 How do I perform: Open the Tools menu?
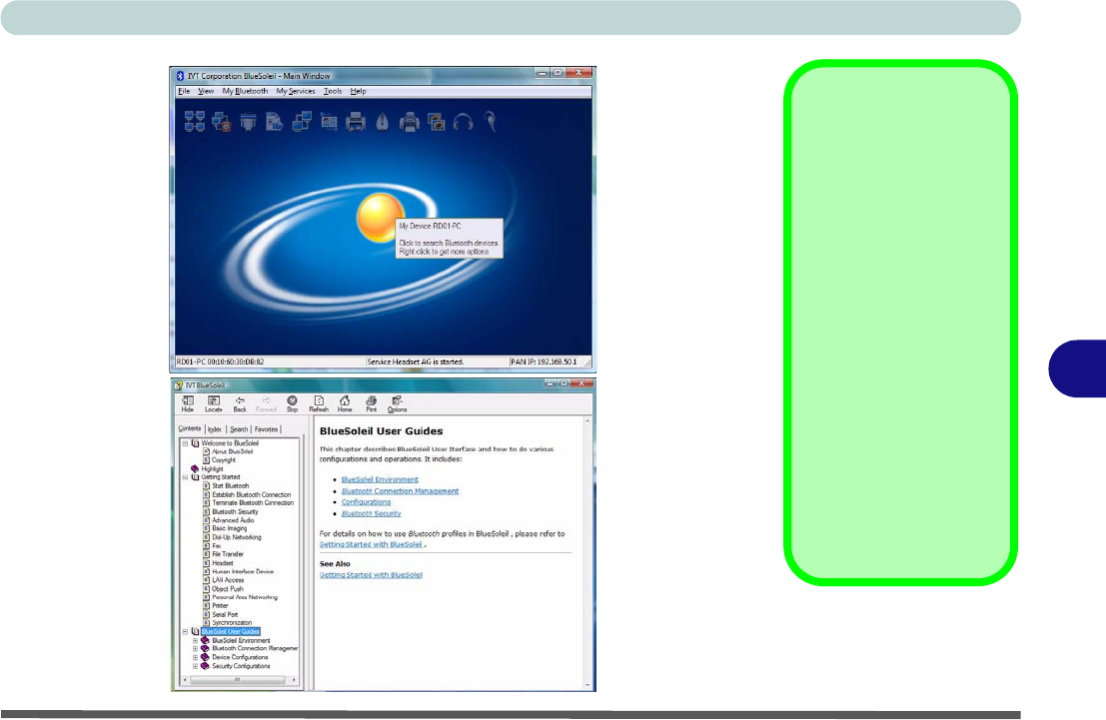(333, 91)
